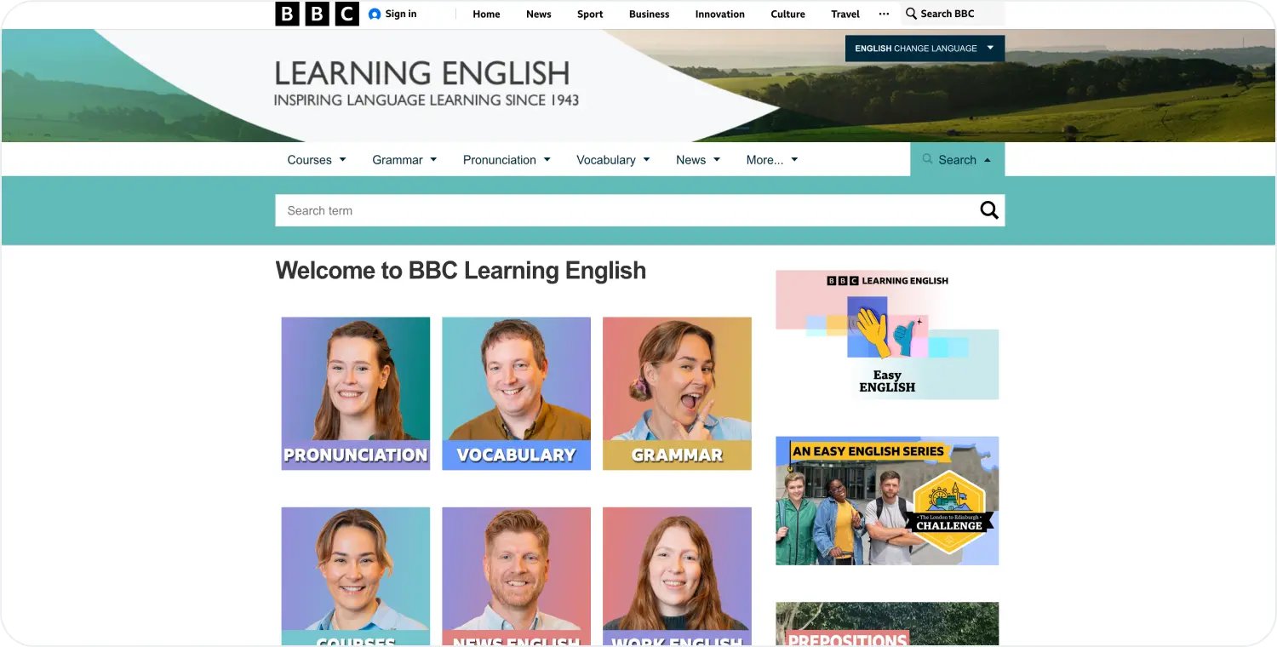The image size is (1277, 647).
Task: Click the Search BBC magnifying glass icon
Action: pos(910,14)
